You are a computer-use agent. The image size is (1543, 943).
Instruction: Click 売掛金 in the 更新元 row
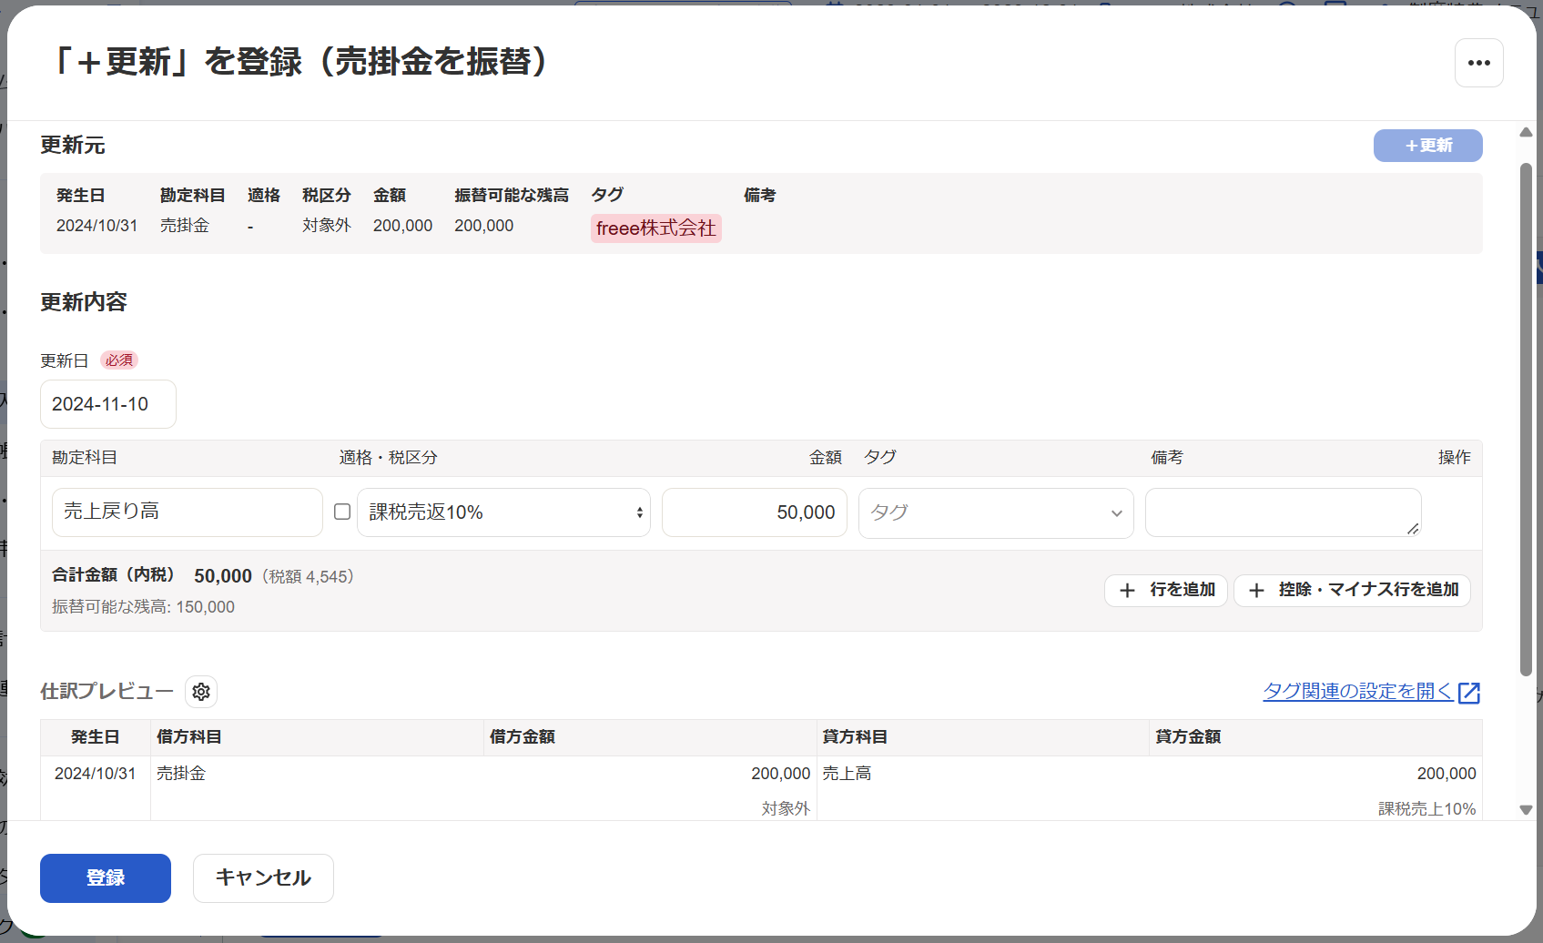[x=185, y=226]
